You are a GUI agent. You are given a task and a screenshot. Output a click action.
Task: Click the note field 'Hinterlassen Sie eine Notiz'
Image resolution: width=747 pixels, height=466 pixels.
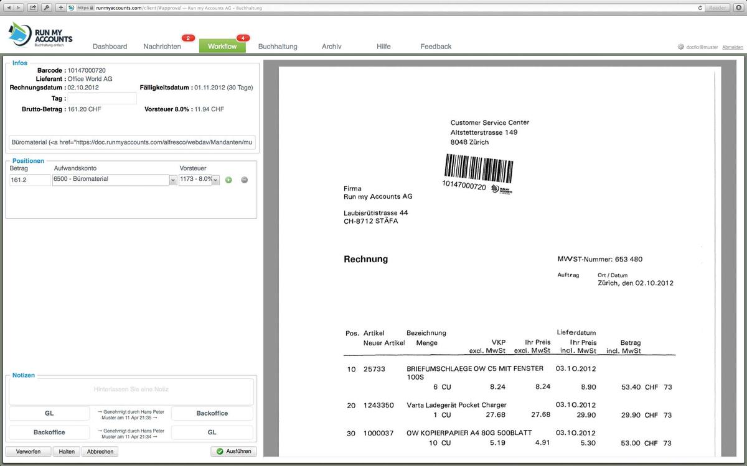131,391
